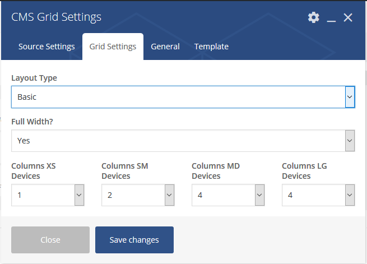The image size is (367, 264).
Task: Open the Columns LG Devices dropdown
Action: (x=318, y=195)
